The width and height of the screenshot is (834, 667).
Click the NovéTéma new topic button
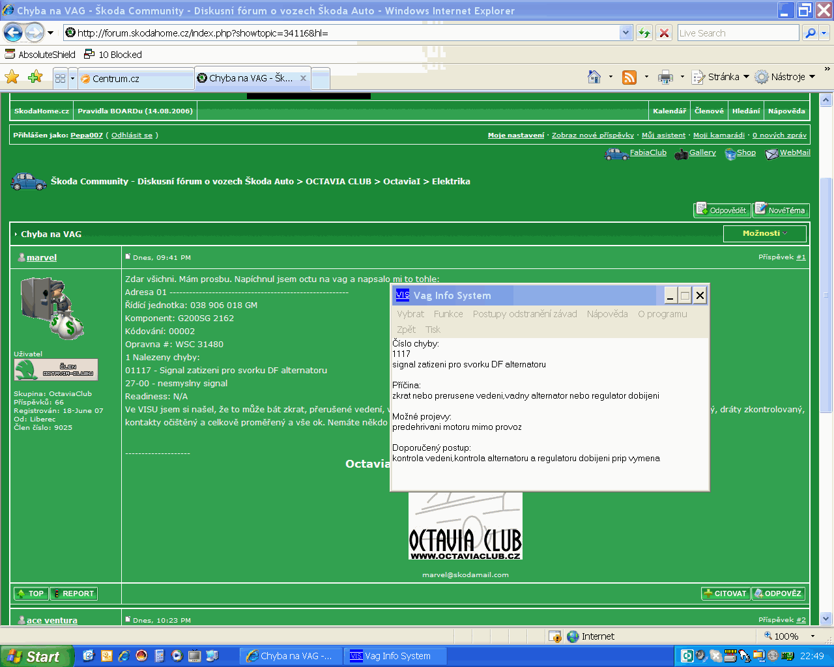[x=781, y=210]
